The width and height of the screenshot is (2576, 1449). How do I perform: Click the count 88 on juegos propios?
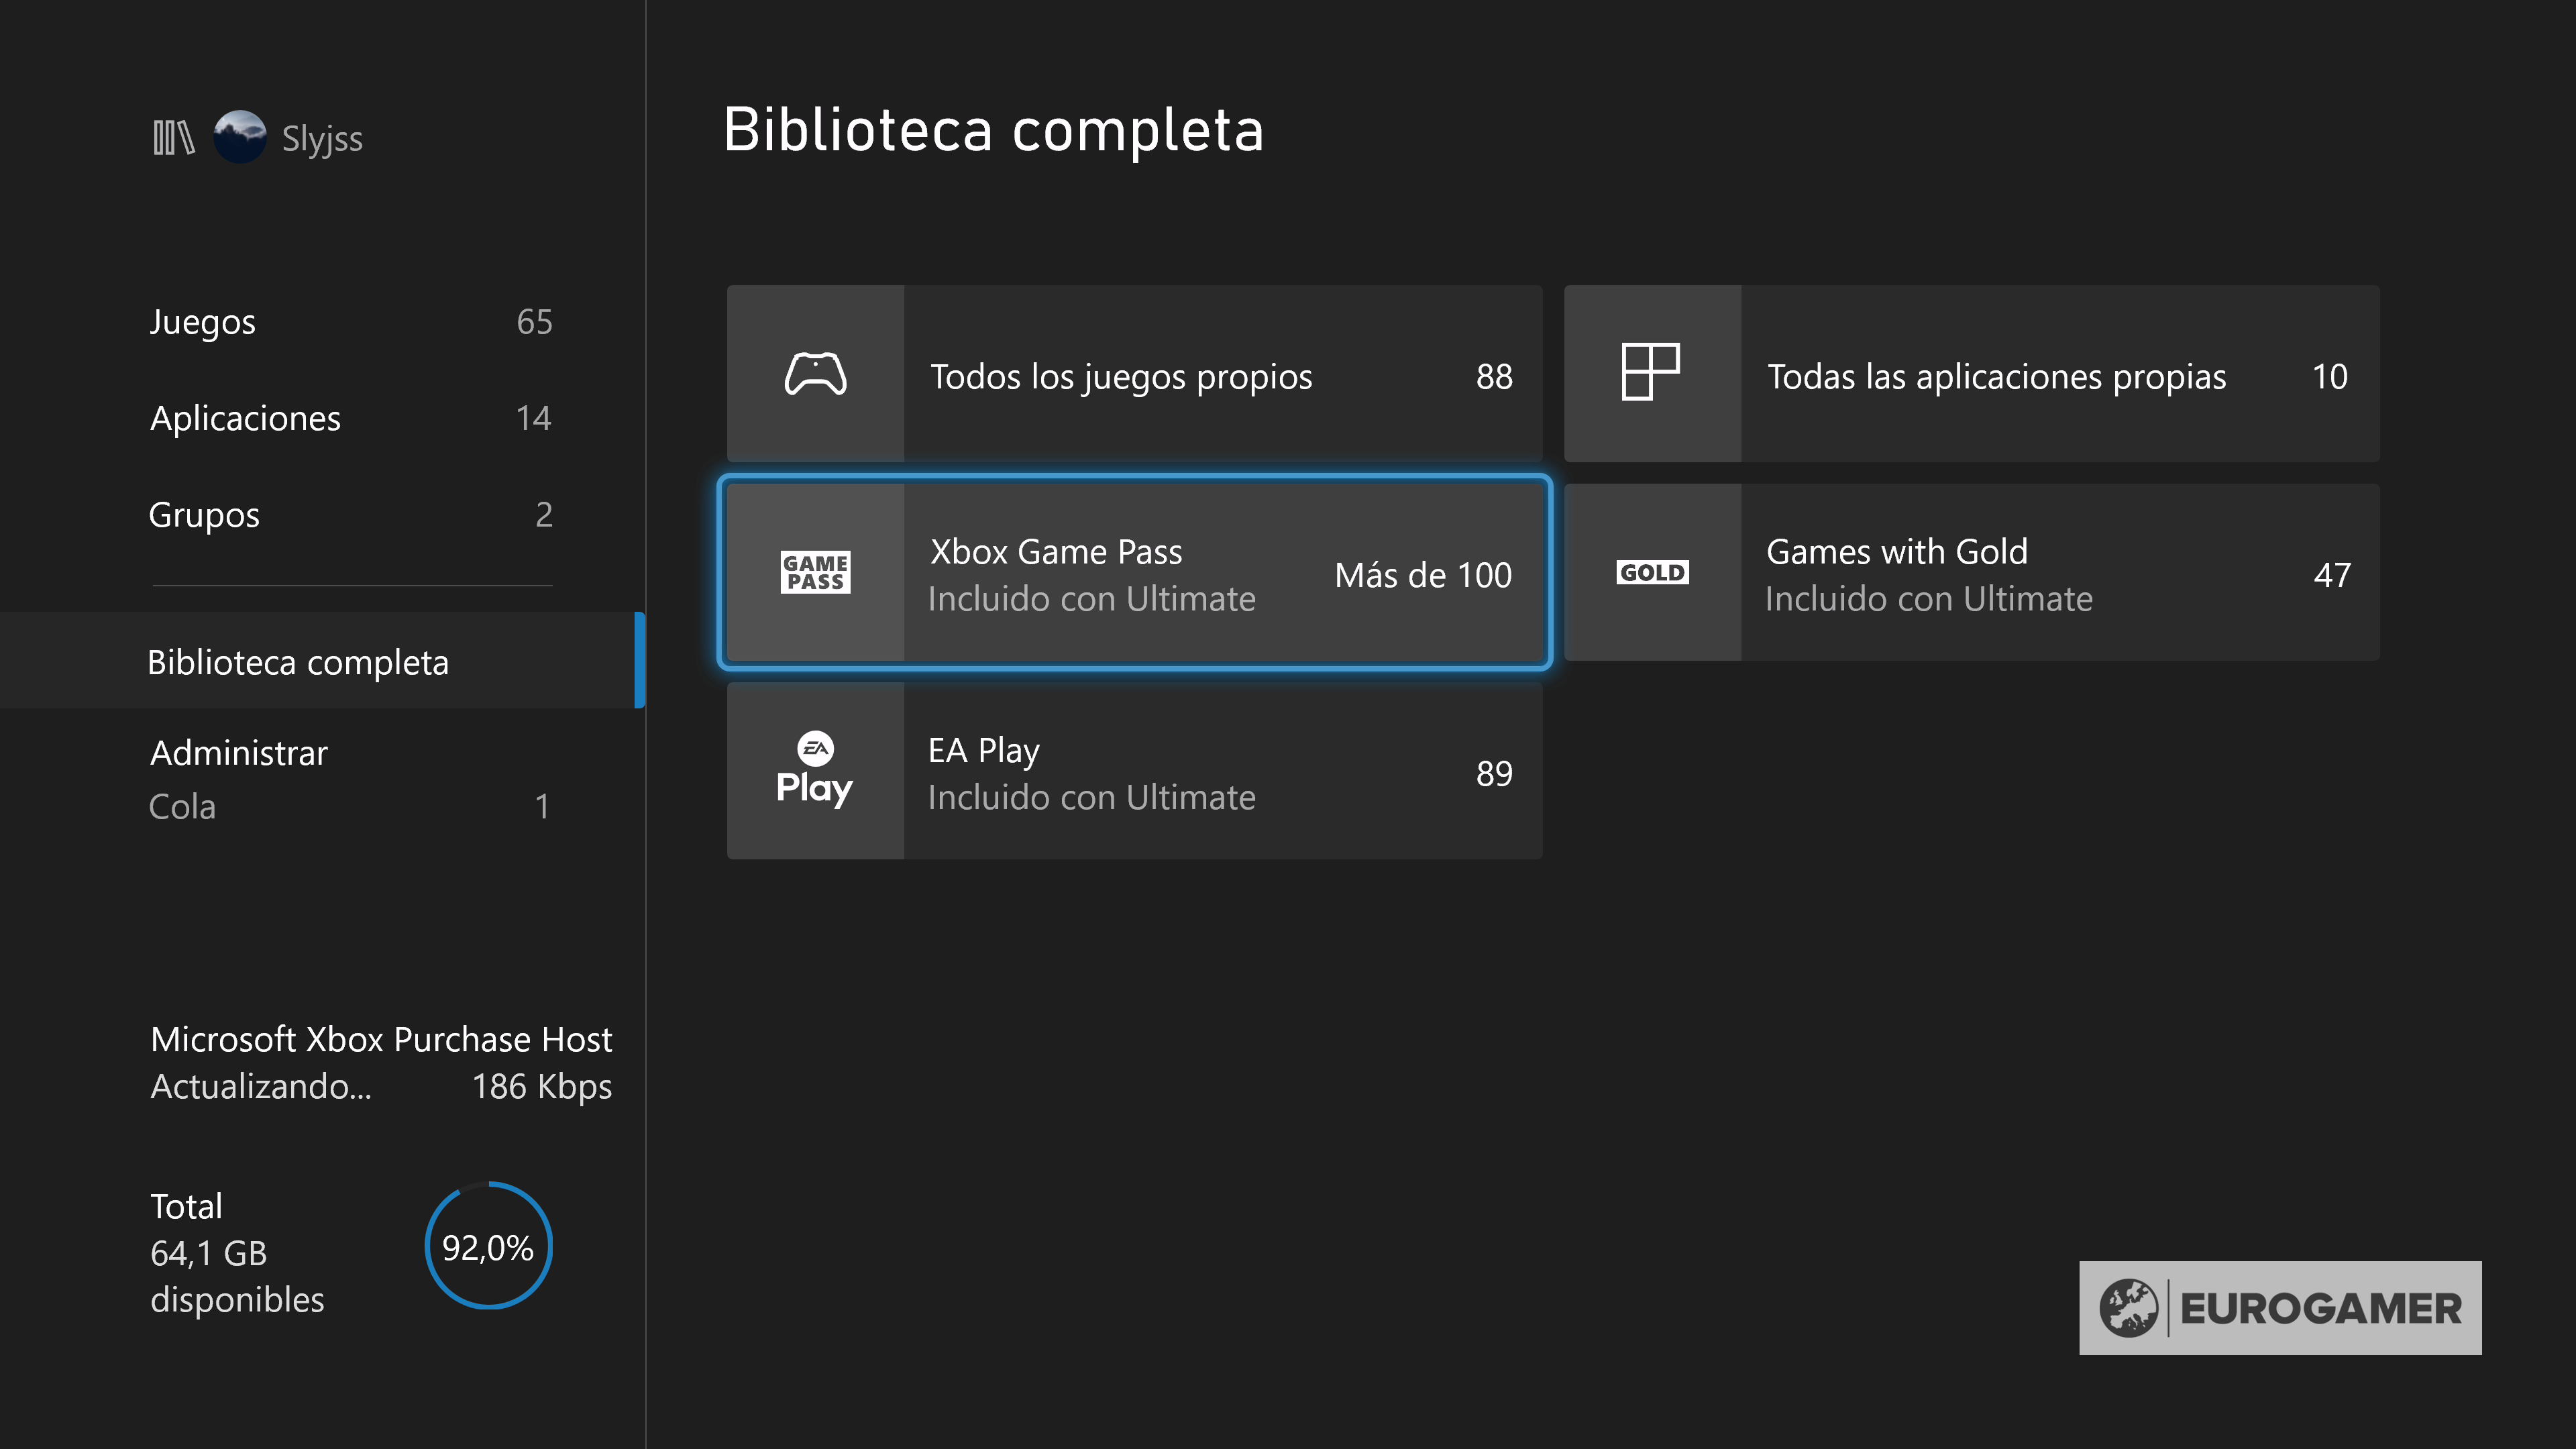1494,377
